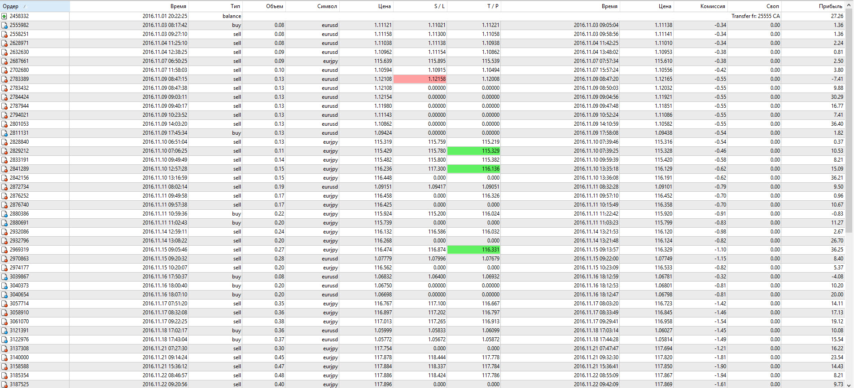Click the loss value -7.41
This screenshot has width=854, height=388.
tap(837, 79)
